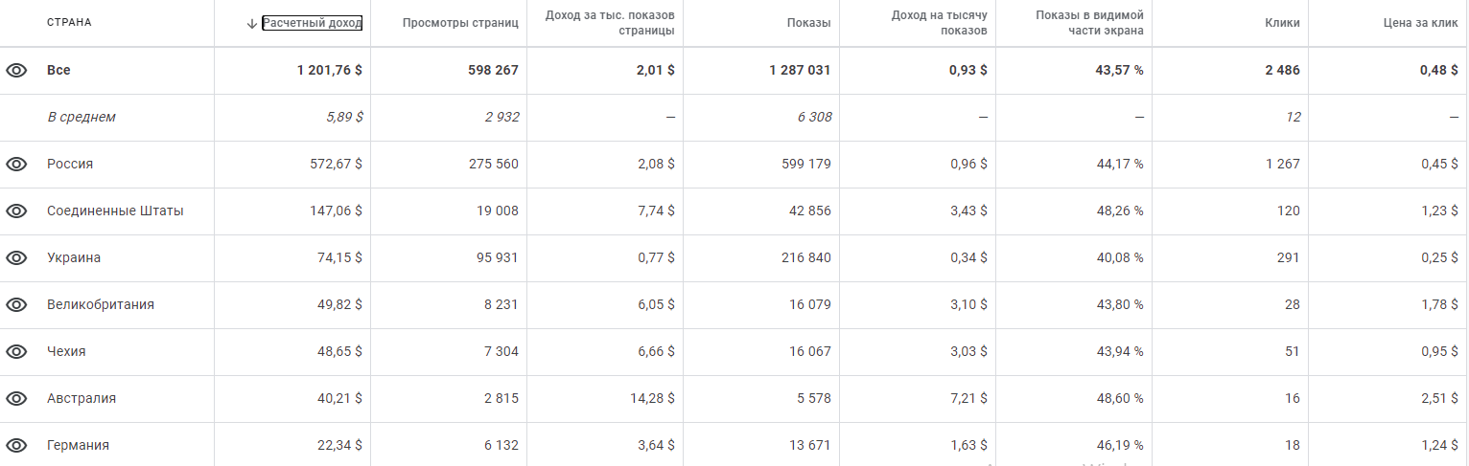Sort by the Показы column
The width and height of the screenshot is (1469, 466).
(809, 23)
